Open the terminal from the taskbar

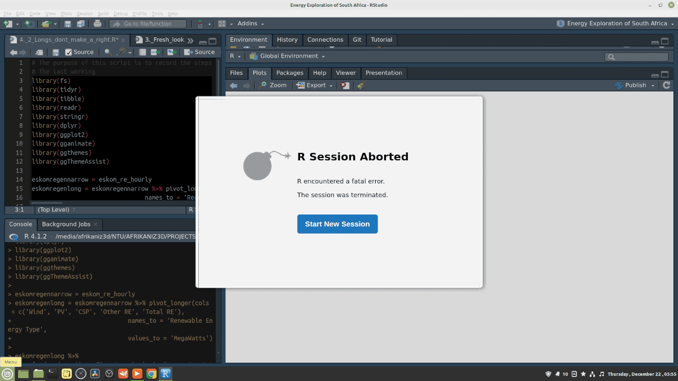[x=51, y=373]
